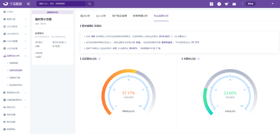Expand the 我的关注 menu chevron
280x134 pixels.
point(25,107)
